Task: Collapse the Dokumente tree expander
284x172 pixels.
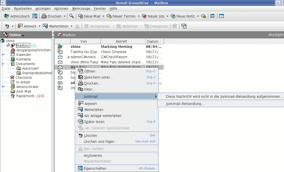Action: [x=3, y=64]
